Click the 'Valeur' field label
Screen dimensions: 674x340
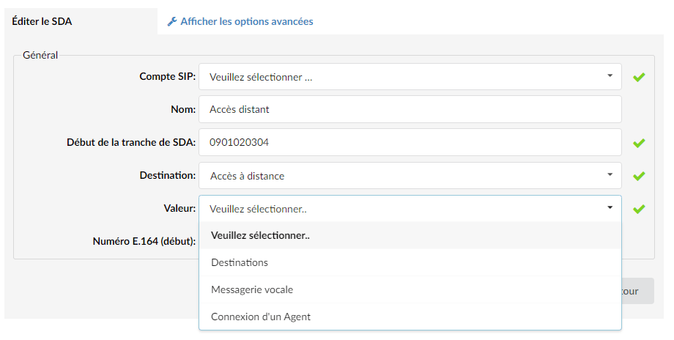[x=179, y=209]
